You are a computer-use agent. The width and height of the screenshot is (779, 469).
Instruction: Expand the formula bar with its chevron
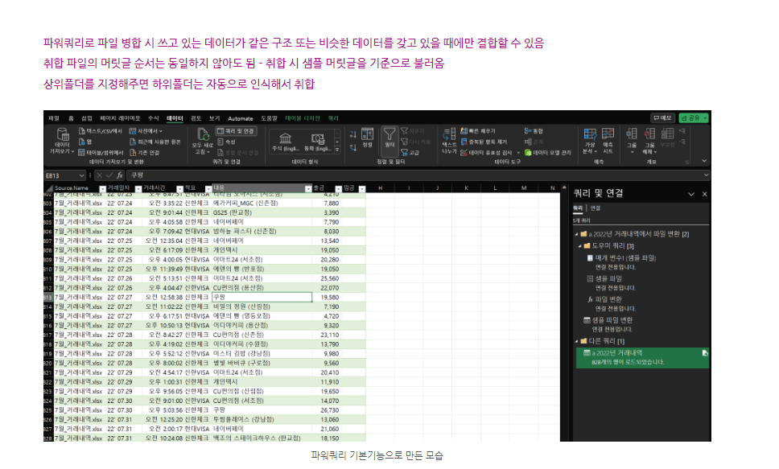706,175
